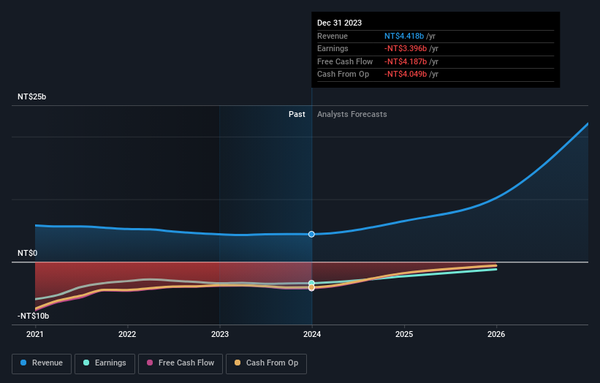The height and width of the screenshot is (383, 600).
Task: Click the Analysts Forecasts label
Action: pos(352,115)
